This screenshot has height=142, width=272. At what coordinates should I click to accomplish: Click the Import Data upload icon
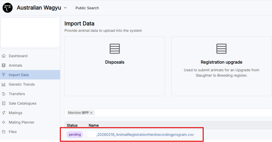[x=4, y=75]
